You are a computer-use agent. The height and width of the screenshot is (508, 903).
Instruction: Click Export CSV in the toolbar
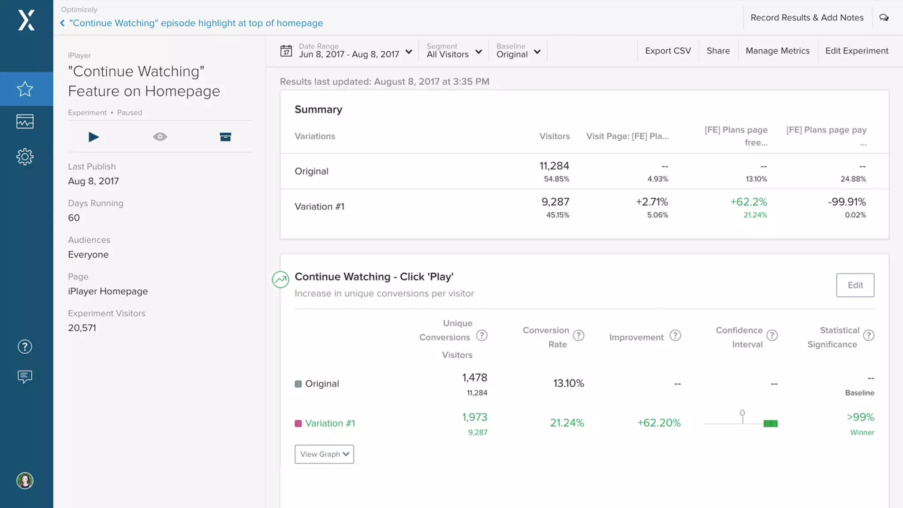pos(668,51)
